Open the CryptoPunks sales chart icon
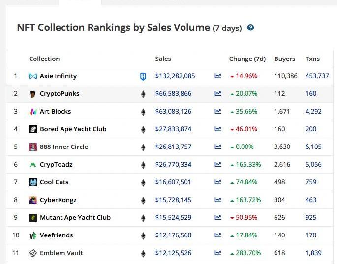Image resolution: width=337 pixels, height=264 pixels. click(x=218, y=94)
